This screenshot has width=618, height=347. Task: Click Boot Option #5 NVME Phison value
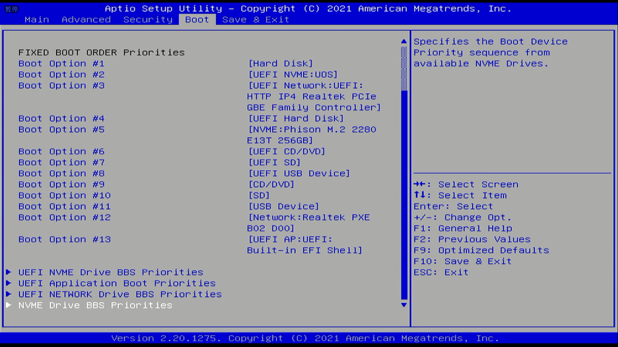point(312,135)
